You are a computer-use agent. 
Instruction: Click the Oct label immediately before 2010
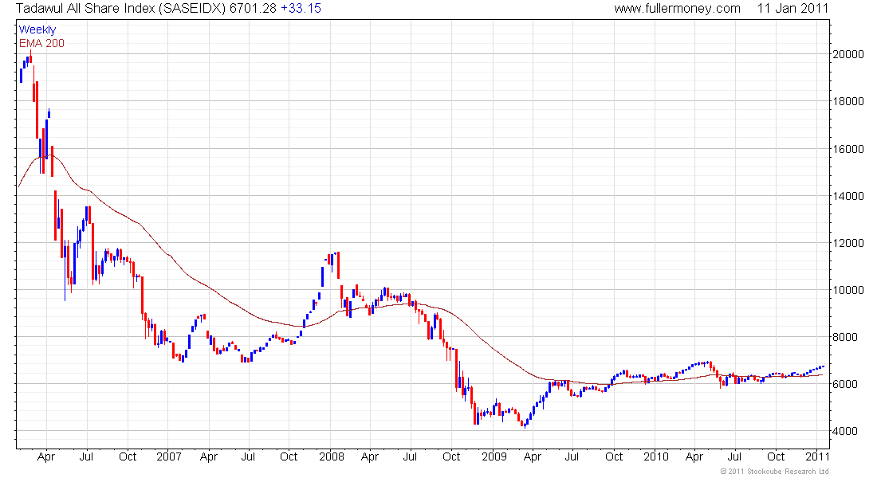614,456
